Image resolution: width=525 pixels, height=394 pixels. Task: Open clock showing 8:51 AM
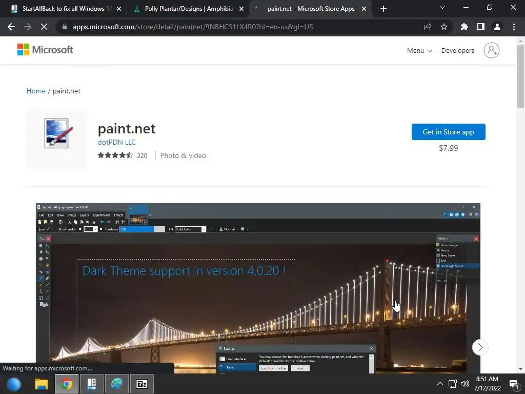[487, 384]
